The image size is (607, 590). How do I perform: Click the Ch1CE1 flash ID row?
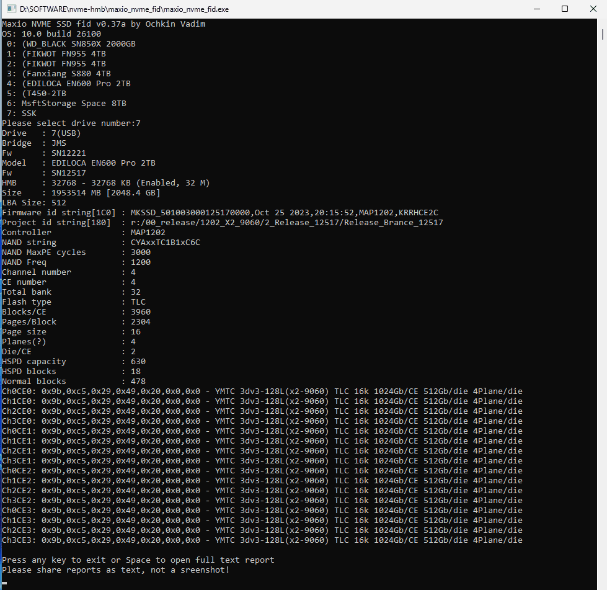262,441
